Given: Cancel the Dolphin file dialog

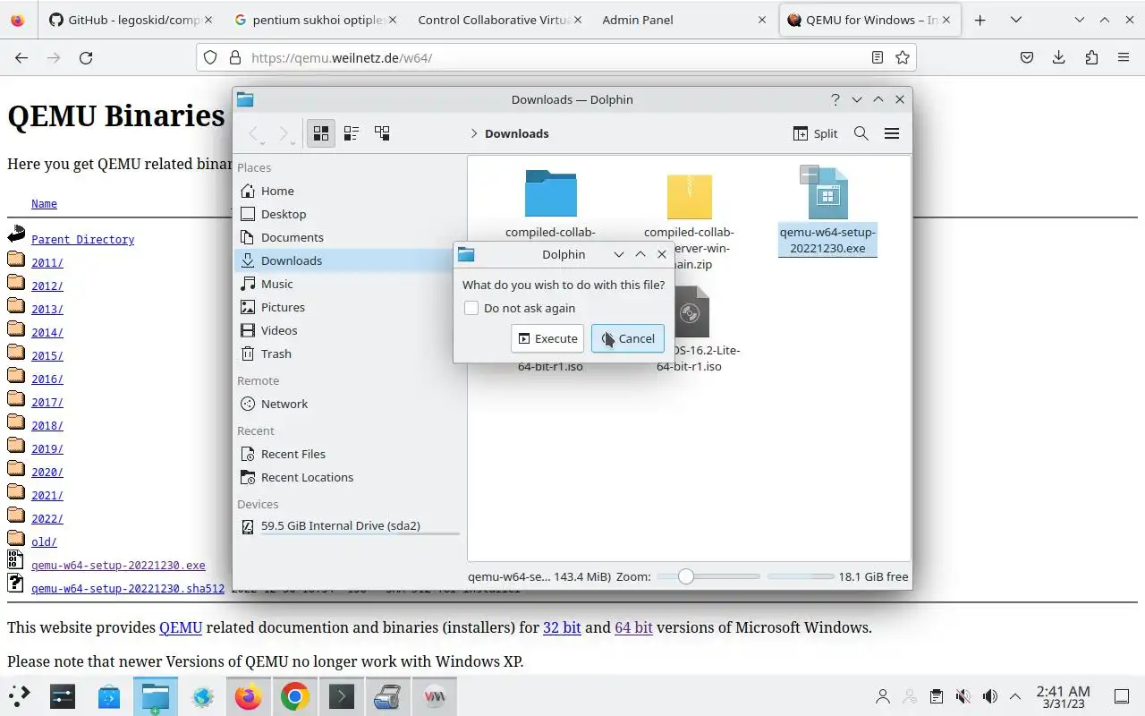Looking at the screenshot, I should pos(627,338).
